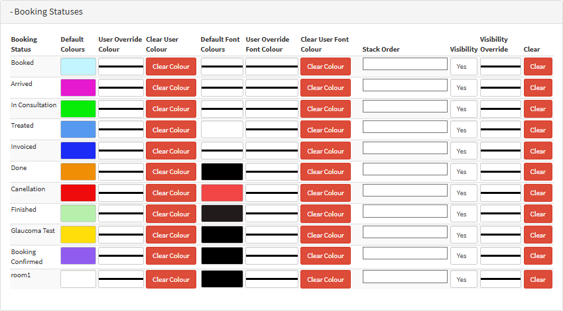This screenshot has height=311, width=563.
Task: Toggle visibility Yes for room1 status
Action: point(463,279)
